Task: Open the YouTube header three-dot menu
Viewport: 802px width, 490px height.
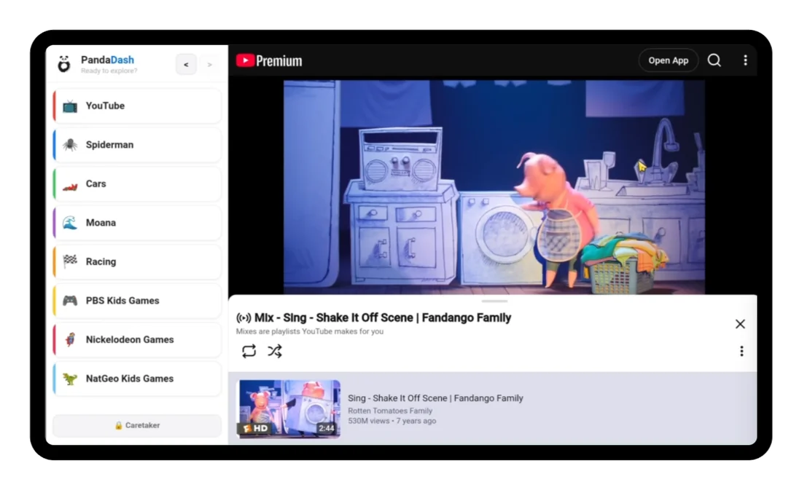Action: (745, 60)
